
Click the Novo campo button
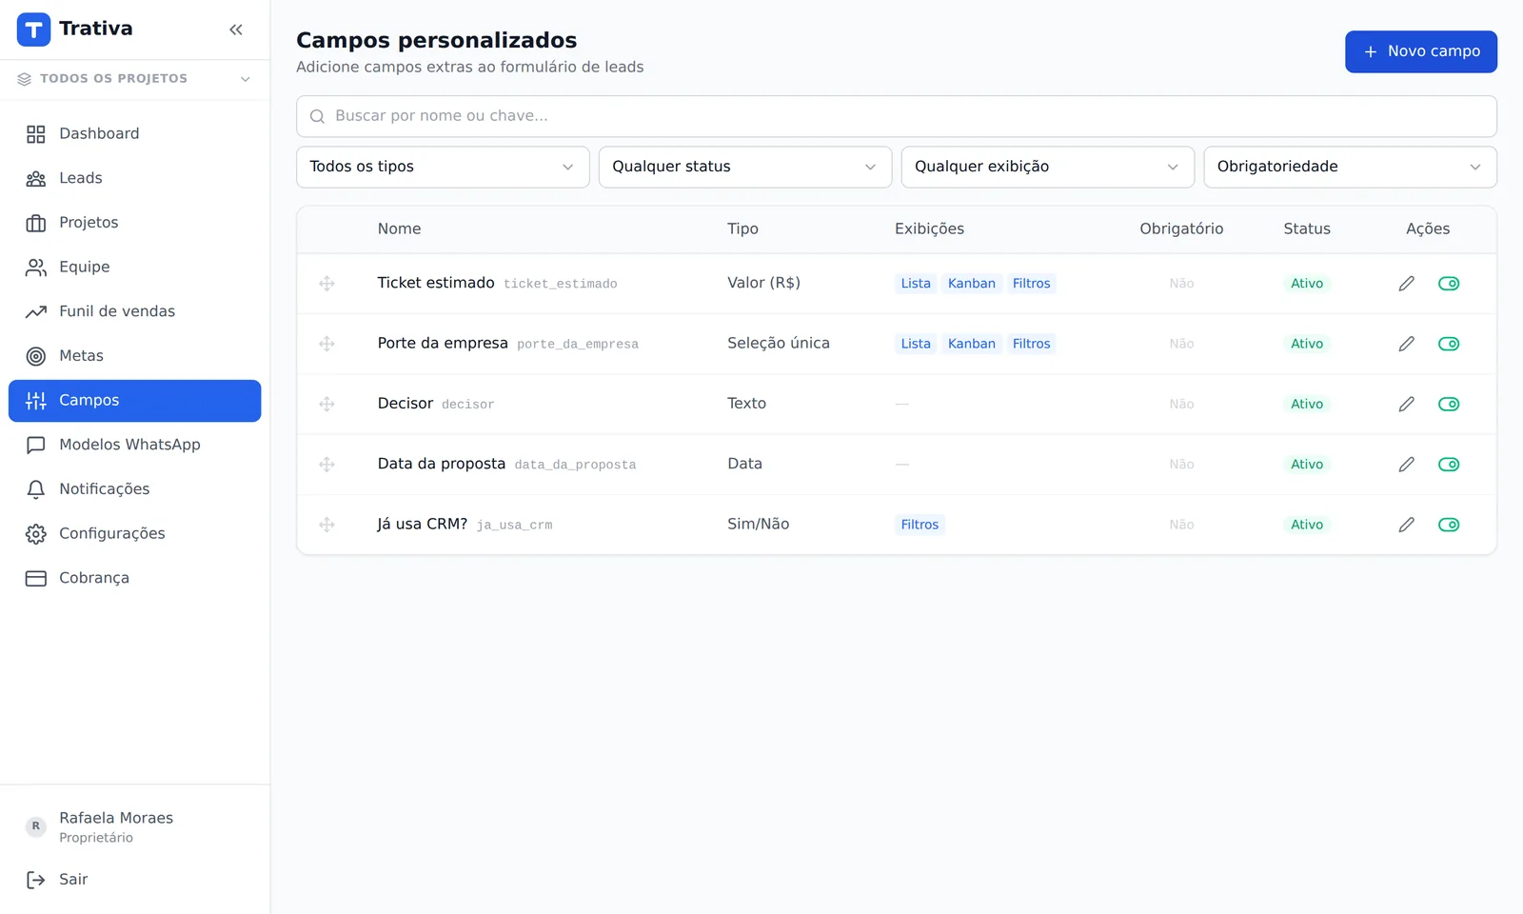(1420, 51)
